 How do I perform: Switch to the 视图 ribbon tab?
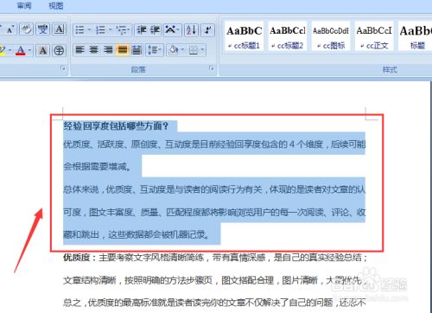point(55,5)
